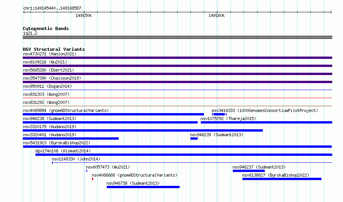Click the small red mark for nsv4066668
343x202 pixels.
[x=93, y=179]
